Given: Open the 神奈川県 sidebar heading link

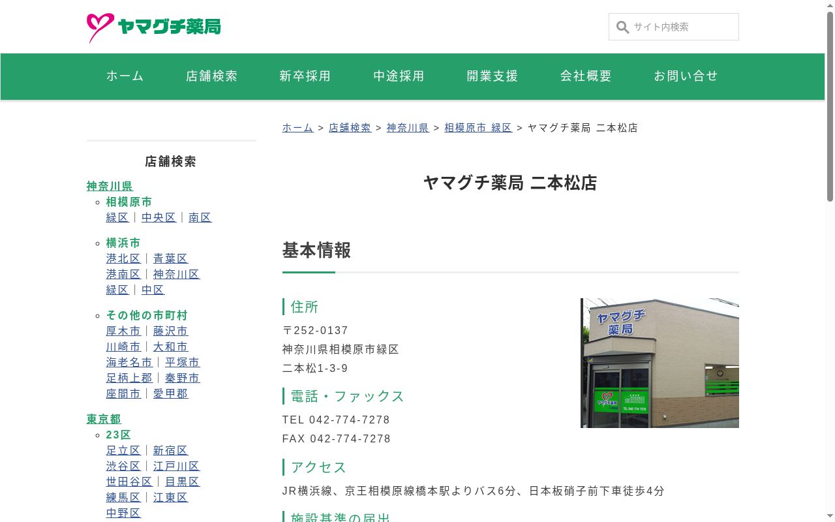Looking at the screenshot, I should point(110,187).
